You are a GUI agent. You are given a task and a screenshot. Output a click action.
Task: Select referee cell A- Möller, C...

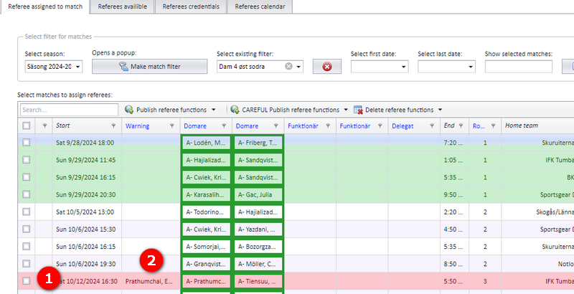point(258,264)
